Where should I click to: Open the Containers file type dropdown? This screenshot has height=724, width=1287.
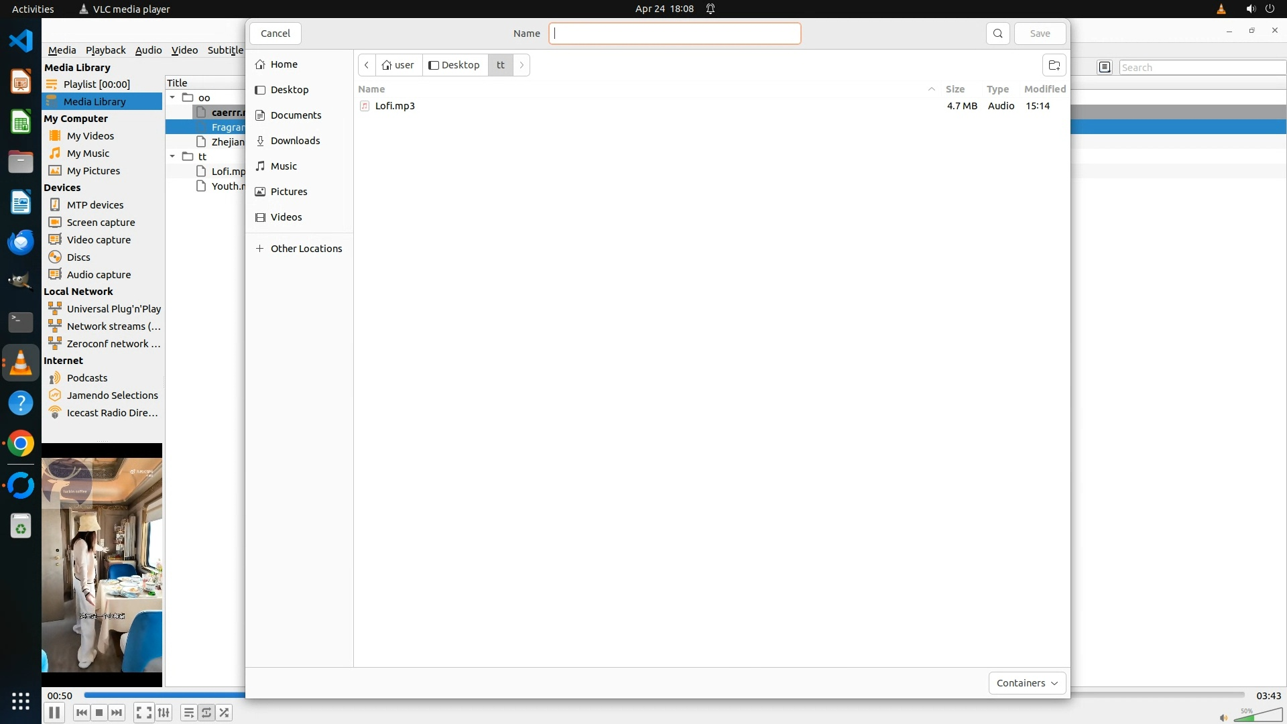(x=1027, y=683)
